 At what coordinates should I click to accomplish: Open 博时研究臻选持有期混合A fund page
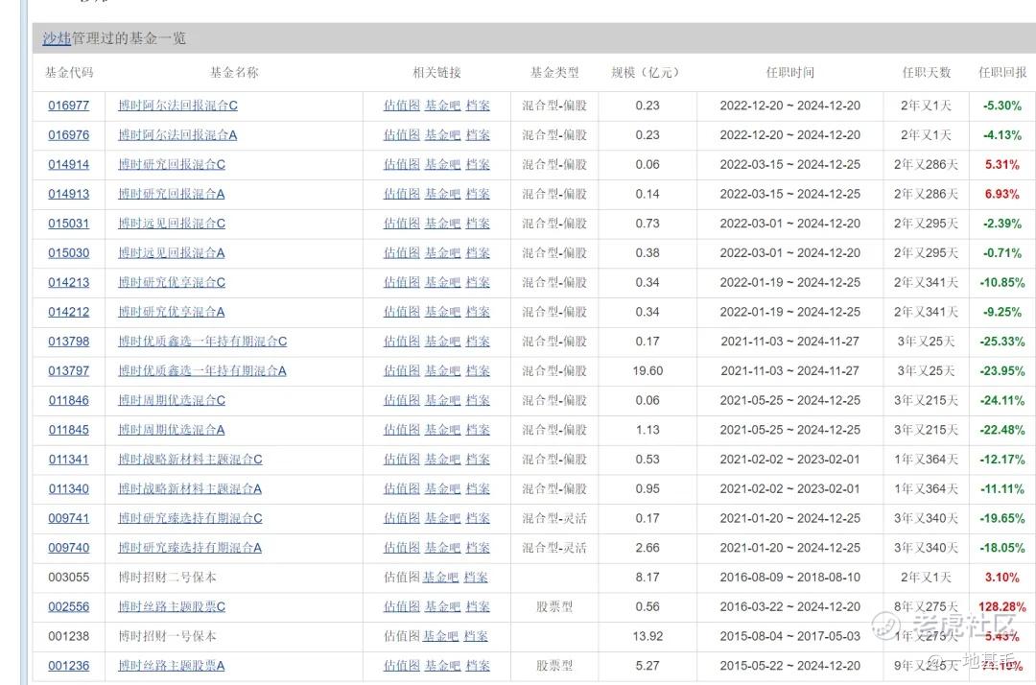click(190, 548)
